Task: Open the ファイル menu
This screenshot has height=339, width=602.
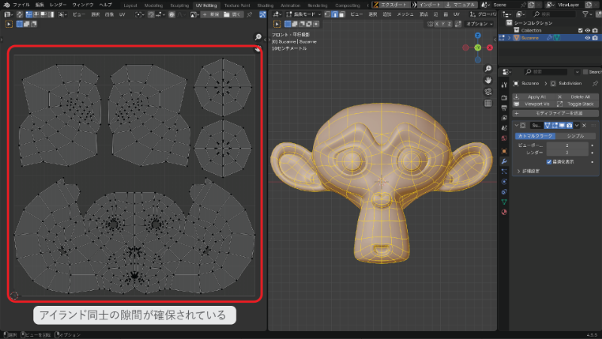Action: coord(21,5)
